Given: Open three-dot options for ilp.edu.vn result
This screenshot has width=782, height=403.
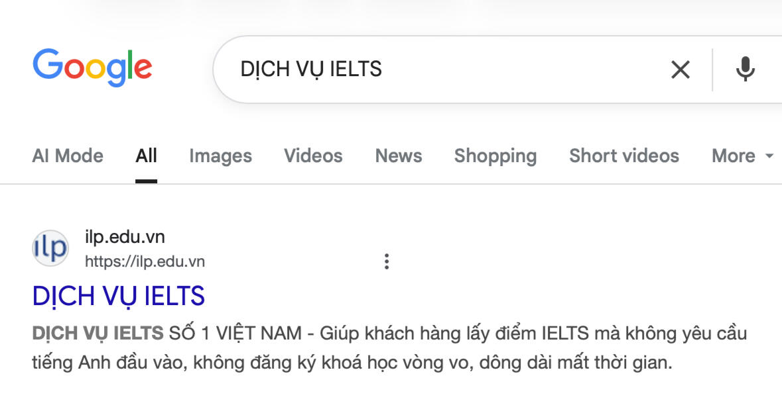Looking at the screenshot, I should click(387, 261).
